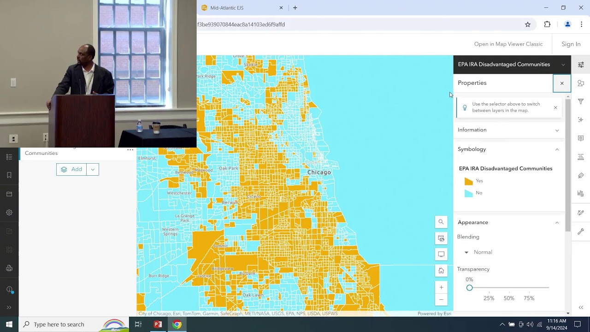Open the Properties icon in right toolbar
This screenshot has height=332, width=590.
581,65
